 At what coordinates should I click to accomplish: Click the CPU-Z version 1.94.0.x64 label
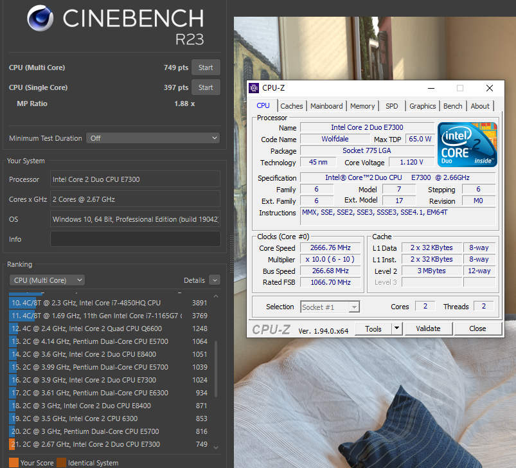[323, 331]
